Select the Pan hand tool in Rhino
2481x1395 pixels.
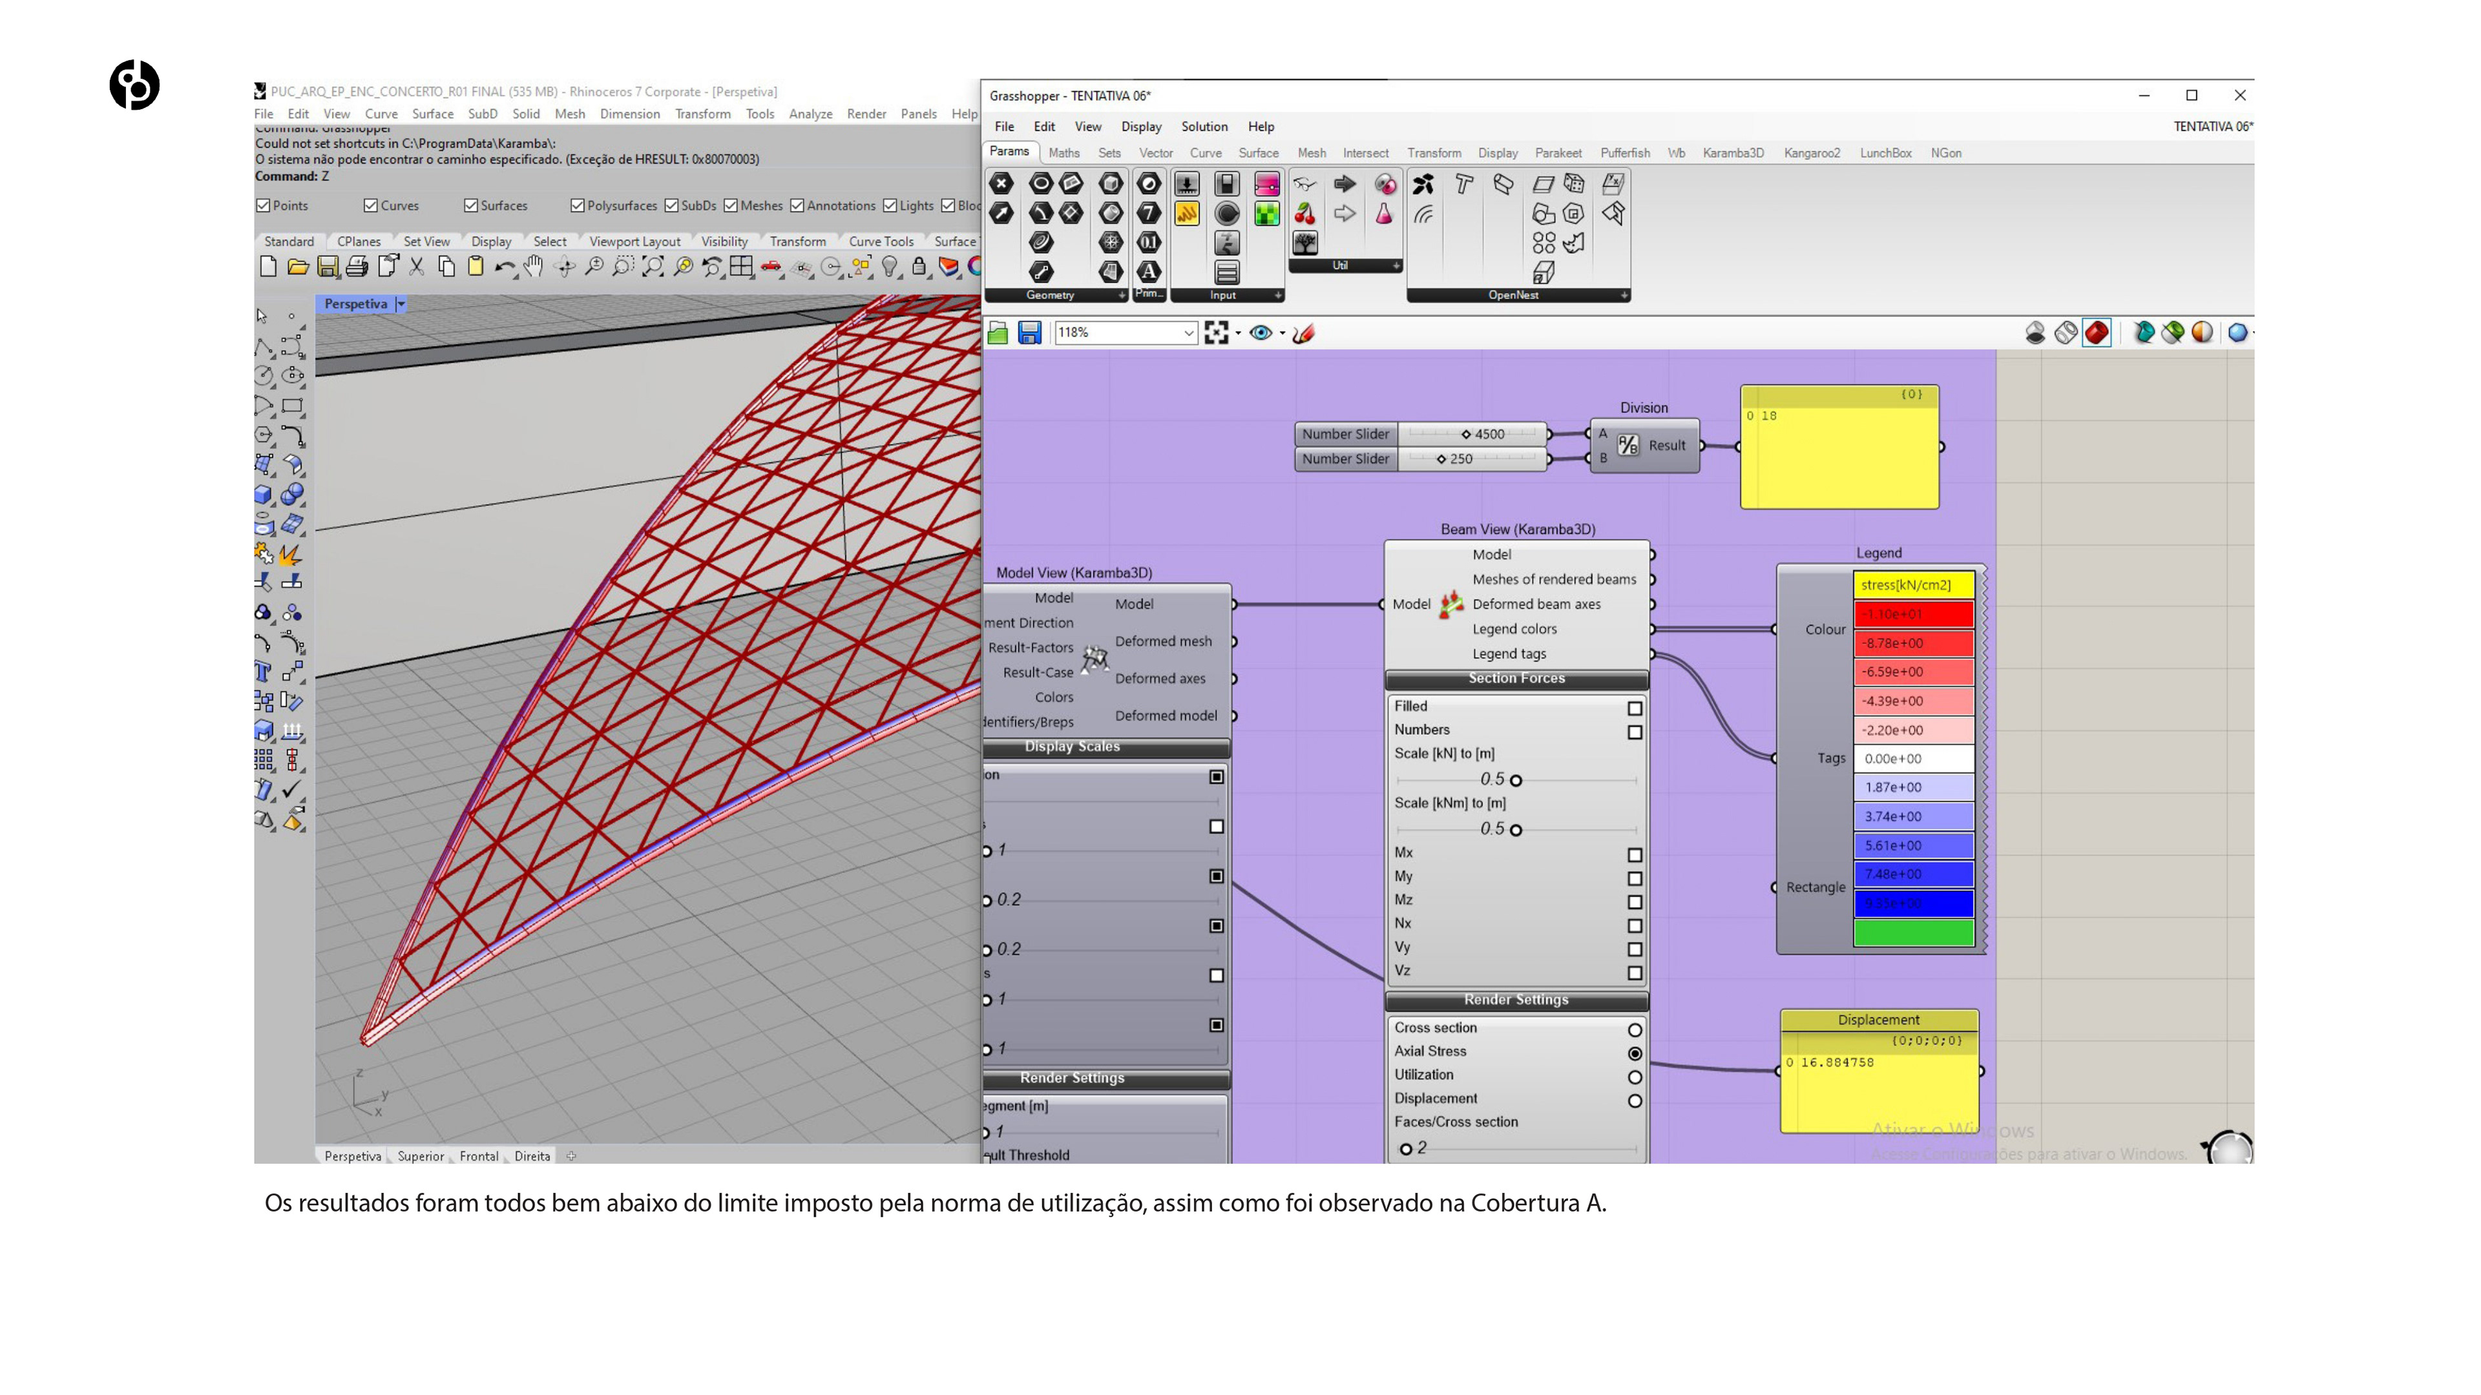[x=534, y=267]
